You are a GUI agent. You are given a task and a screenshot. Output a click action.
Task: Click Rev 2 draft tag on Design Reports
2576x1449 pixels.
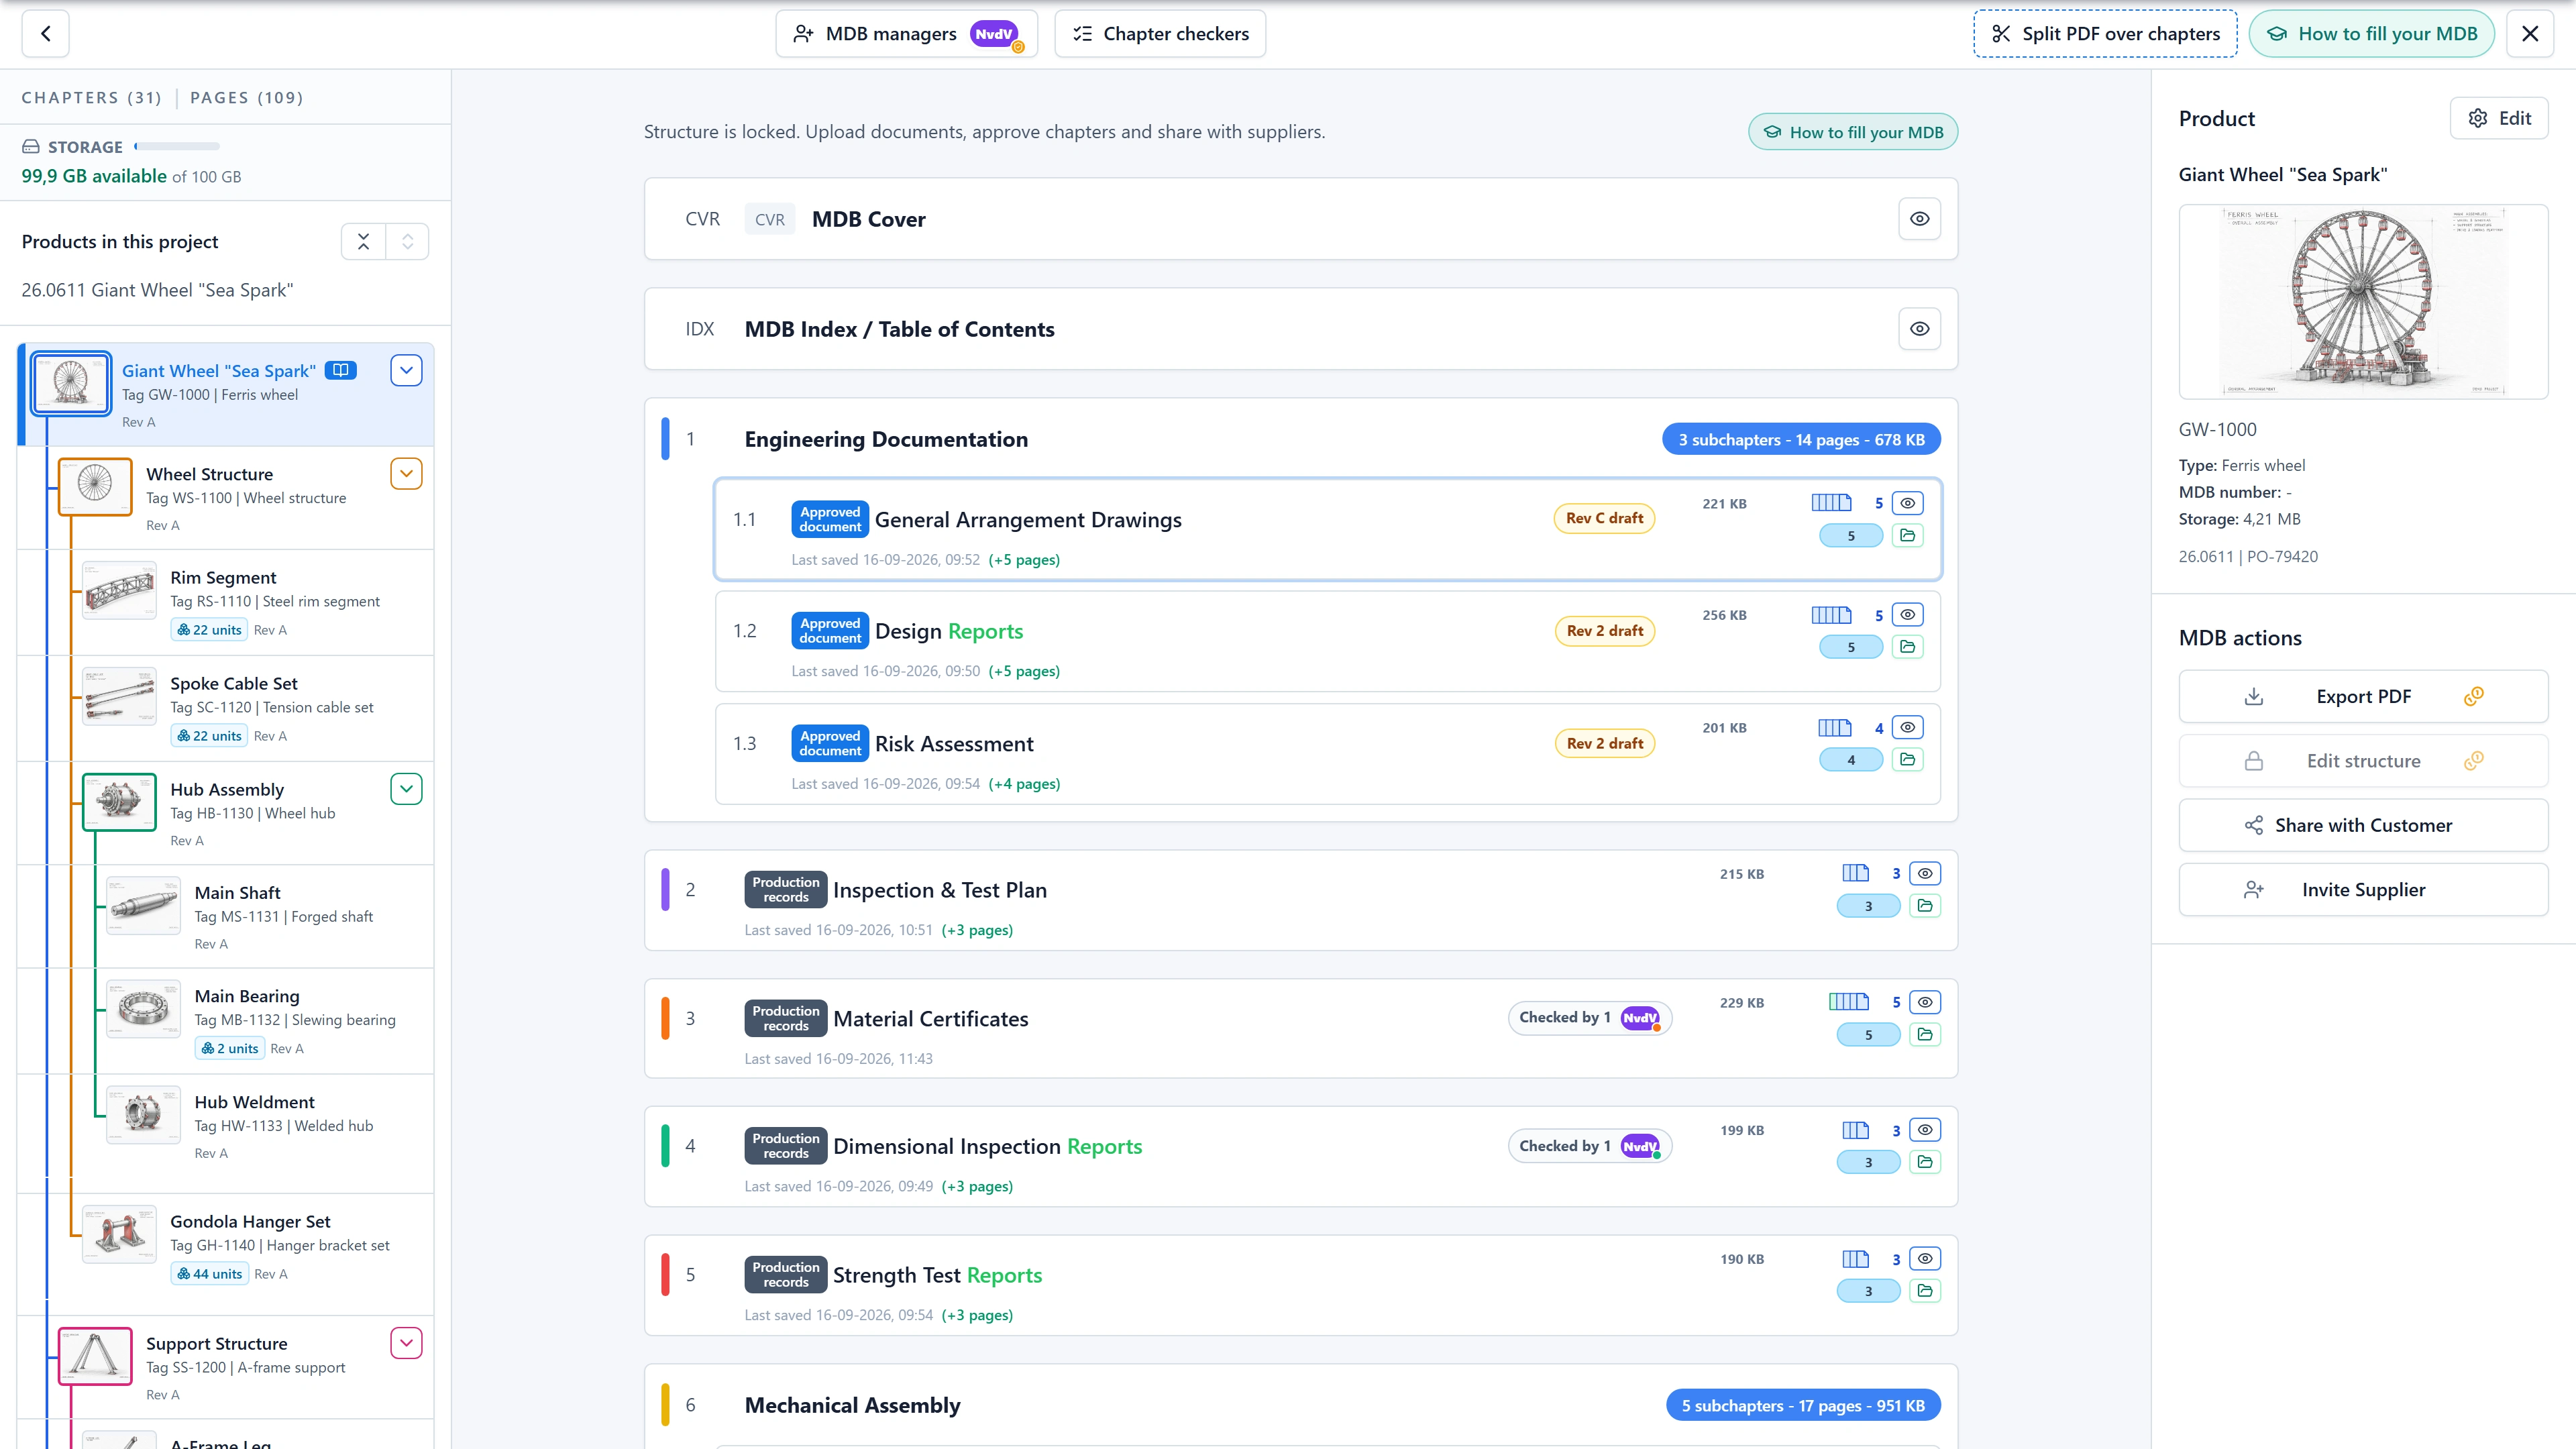tap(1604, 631)
